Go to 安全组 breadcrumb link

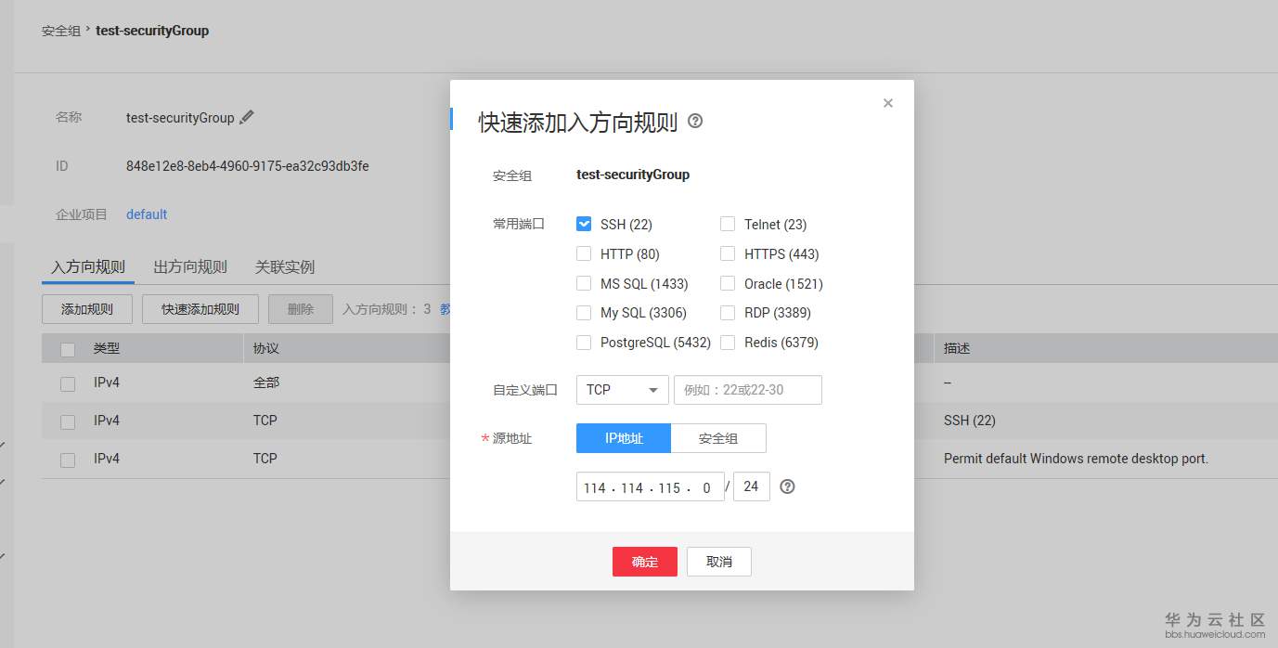click(x=61, y=31)
